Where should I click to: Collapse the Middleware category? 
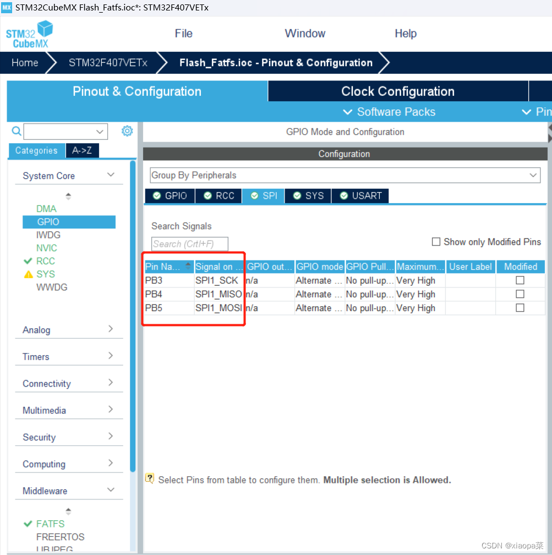coord(111,490)
